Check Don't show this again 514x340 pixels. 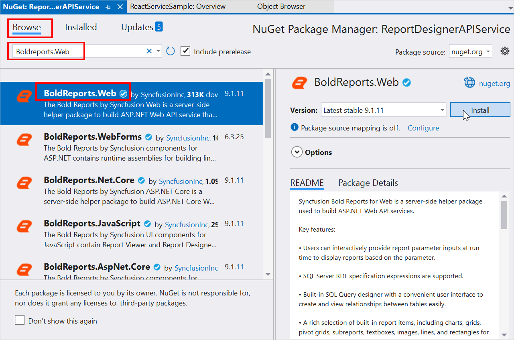pos(20,320)
